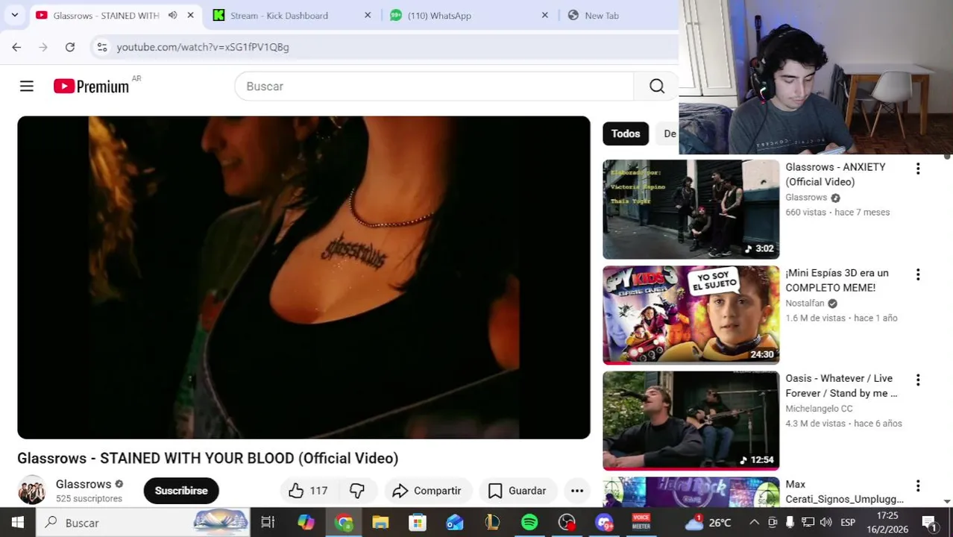Open Copilot from the taskbar
The height and width of the screenshot is (537, 953).
306,523
